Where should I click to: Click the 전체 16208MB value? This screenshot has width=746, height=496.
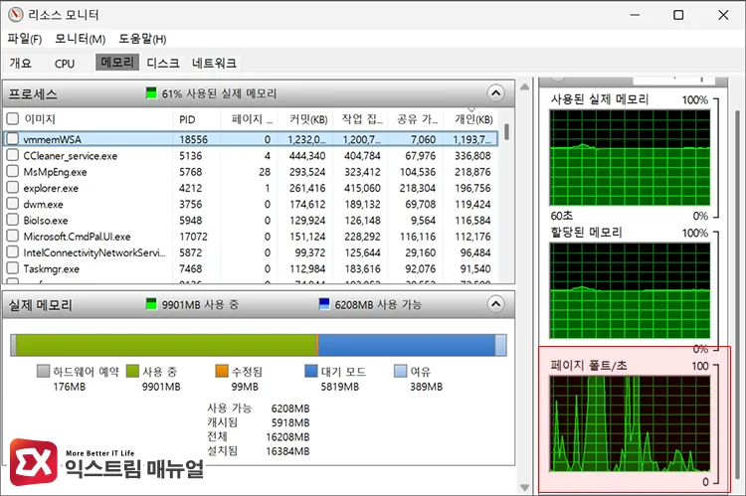(287, 436)
